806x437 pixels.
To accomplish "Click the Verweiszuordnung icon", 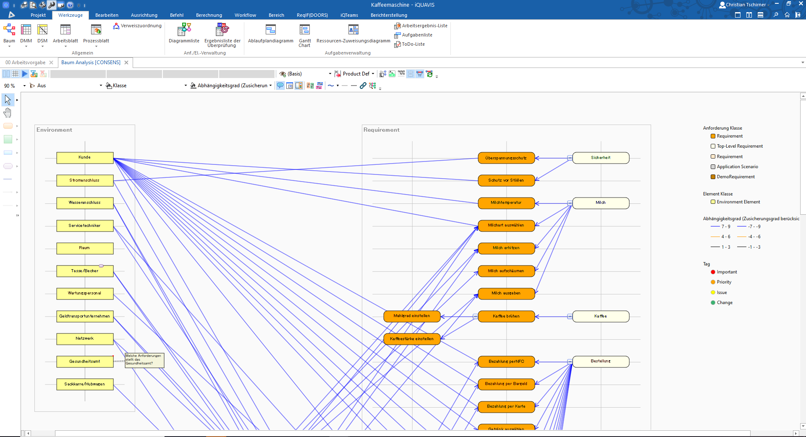I will coord(116,26).
